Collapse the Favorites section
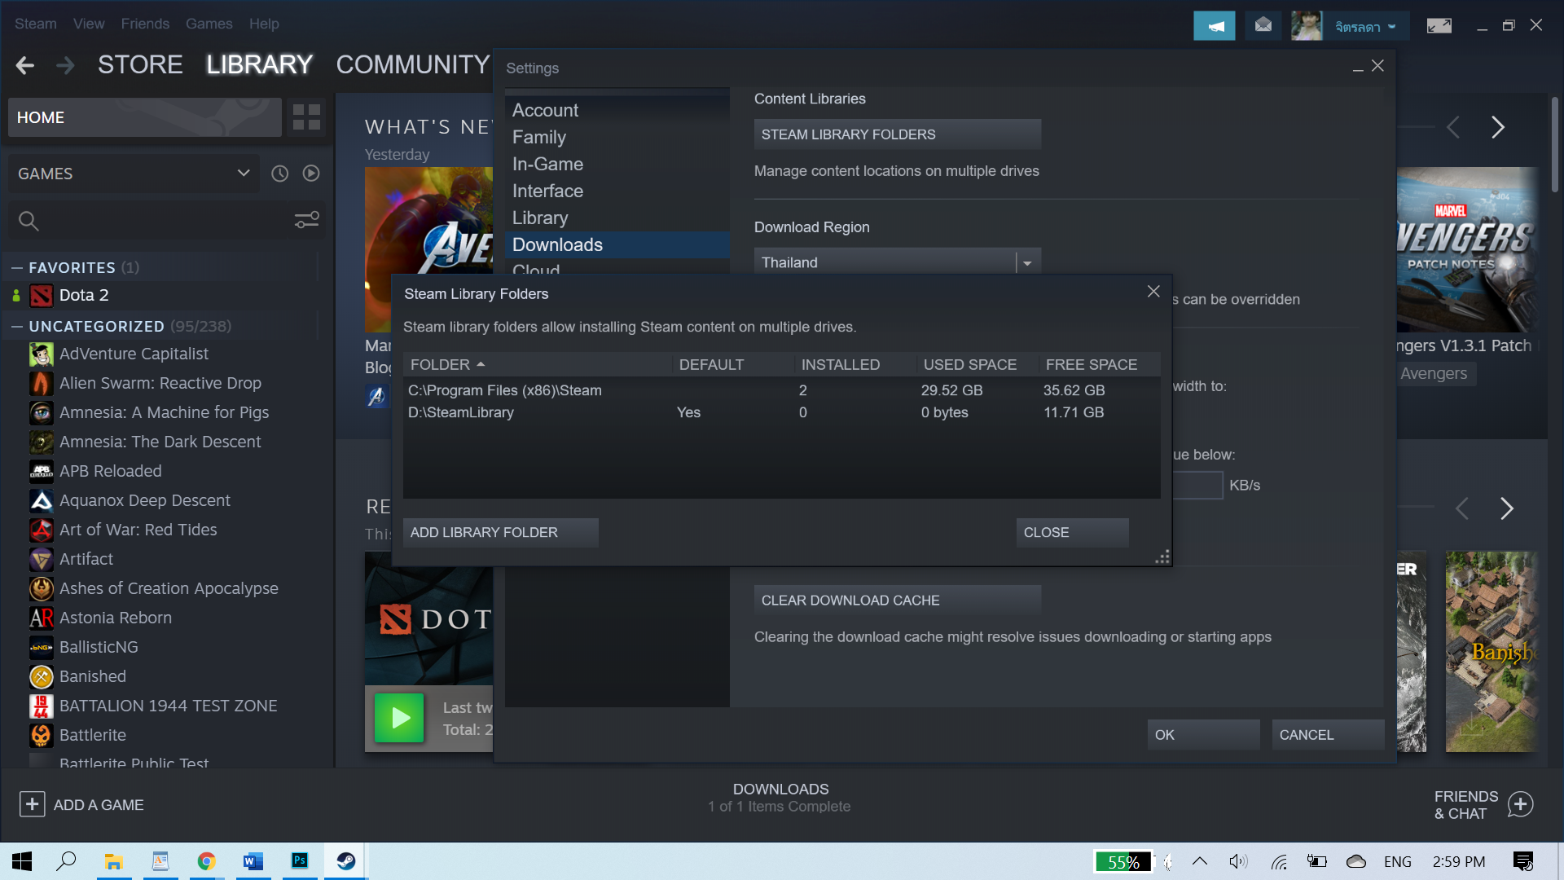The width and height of the screenshot is (1564, 880). click(17, 268)
